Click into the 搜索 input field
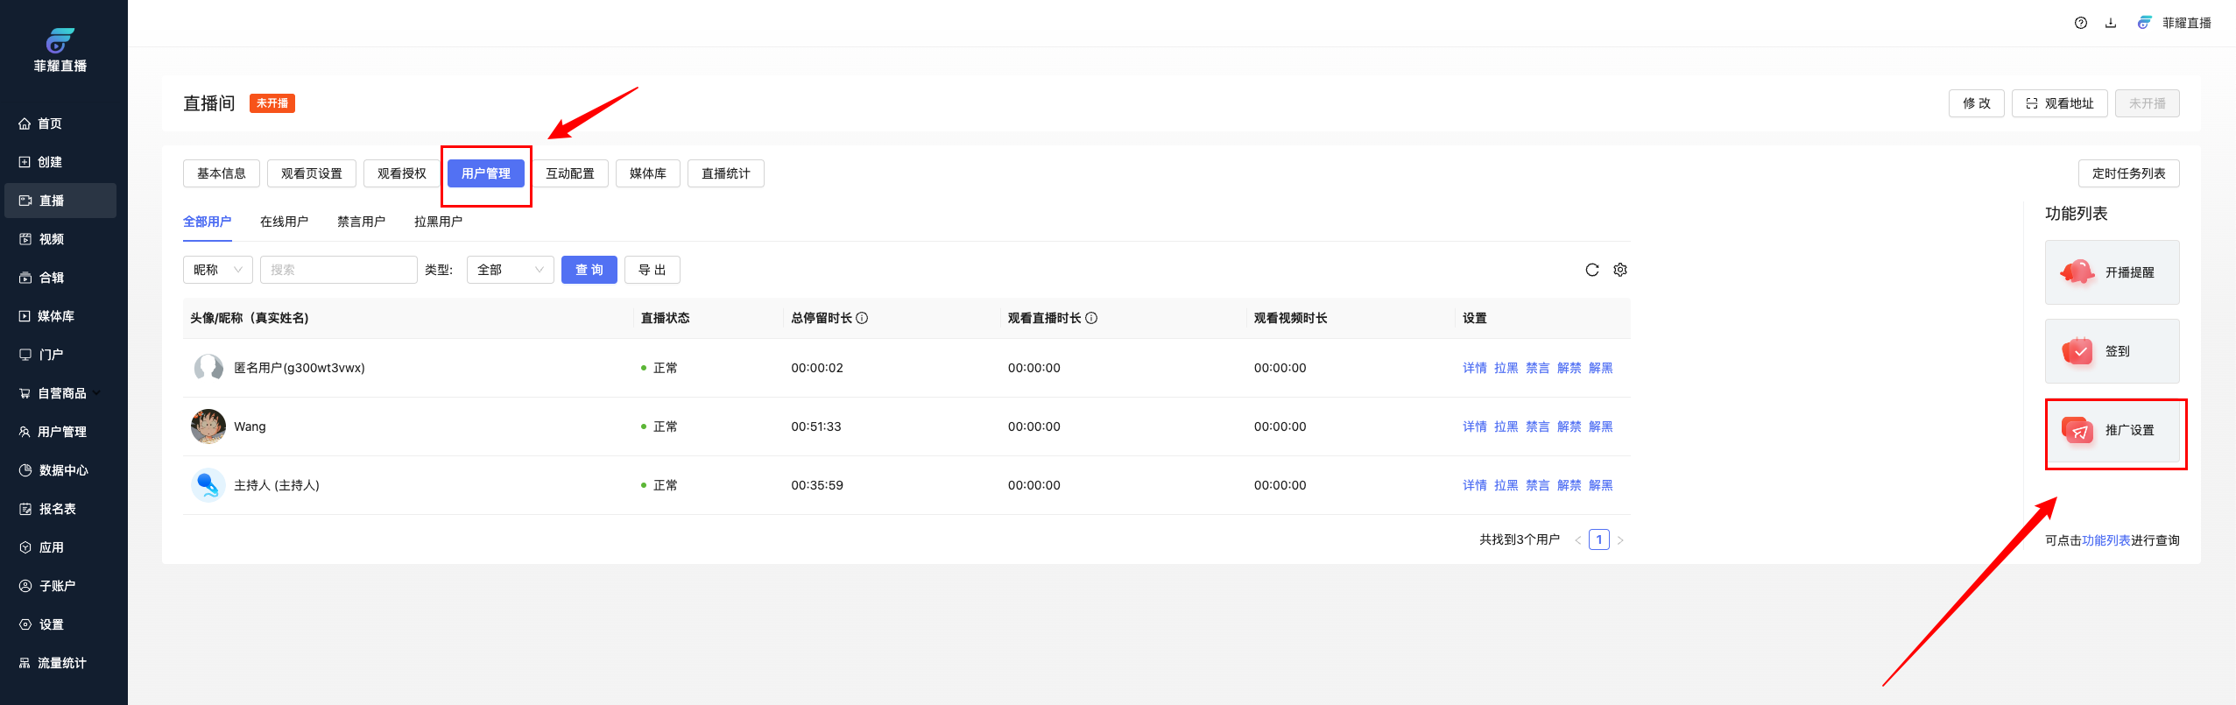 [338, 270]
